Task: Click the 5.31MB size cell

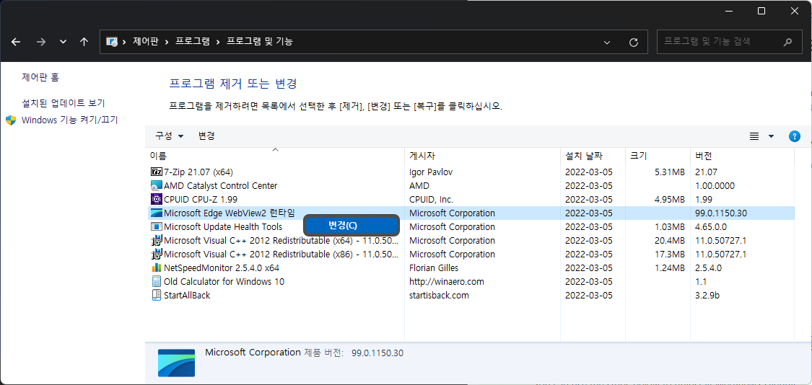Action: [670, 172]
